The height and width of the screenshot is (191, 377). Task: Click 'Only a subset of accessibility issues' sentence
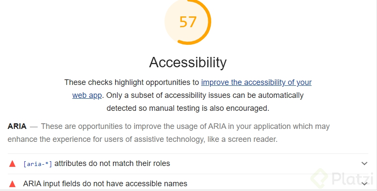(x=205, y=95)
